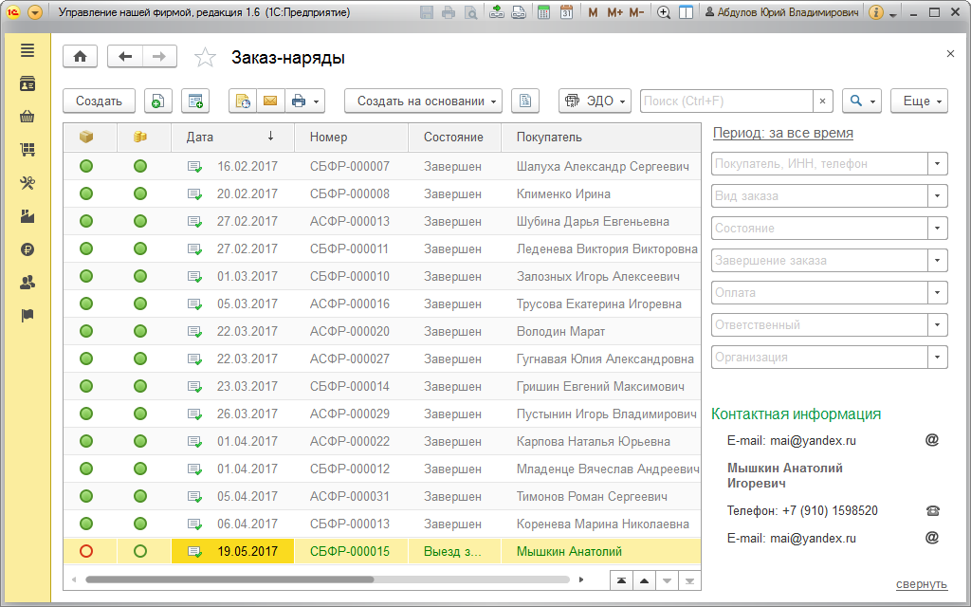Open the info icon in title bar

click(x=875, y=12)
